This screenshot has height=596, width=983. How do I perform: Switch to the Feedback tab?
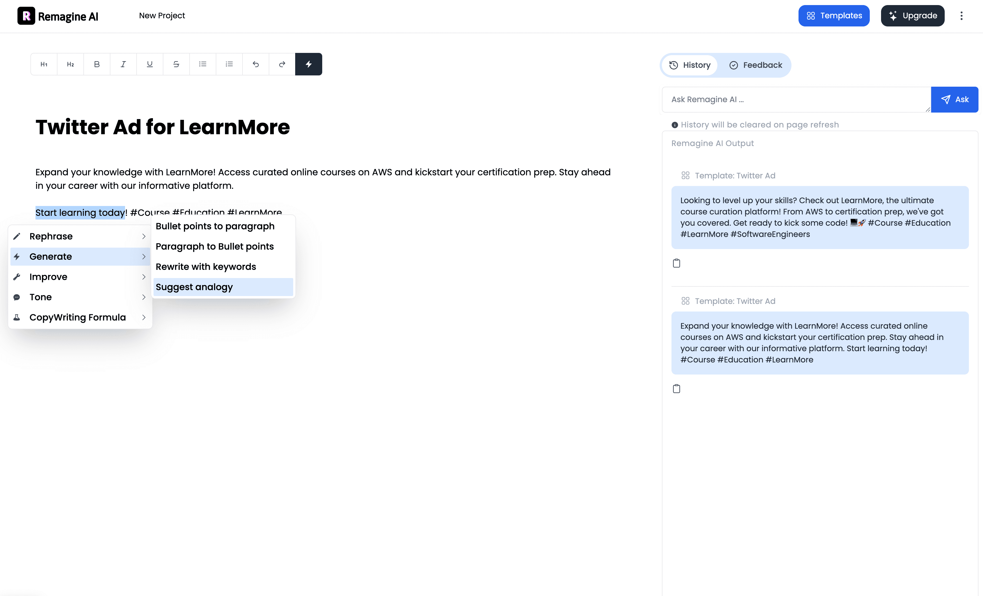point(756,65)
